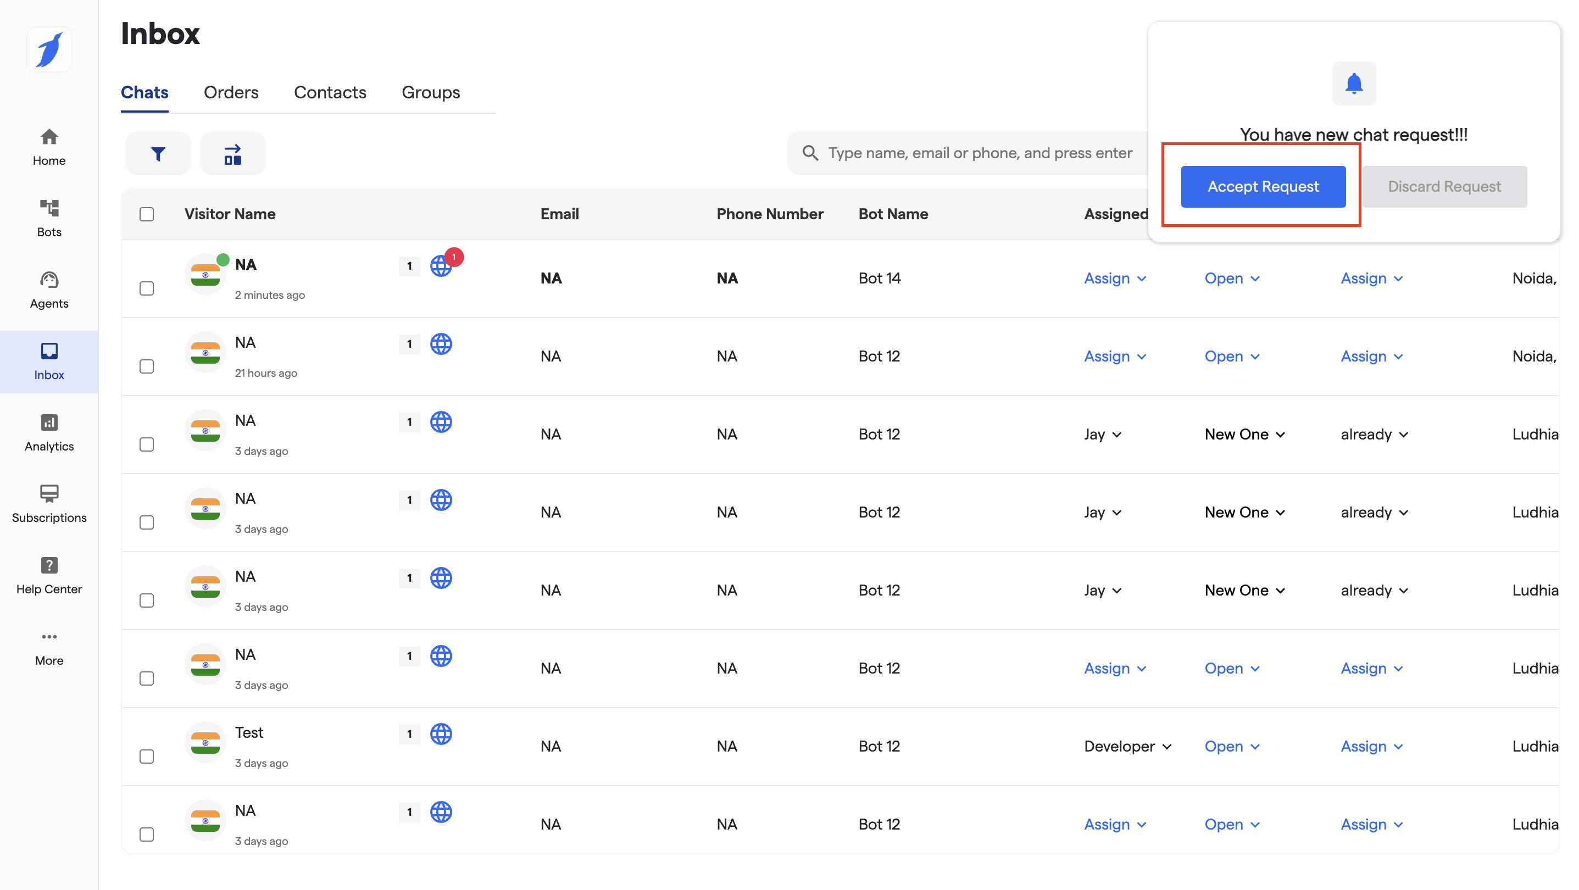Open Analytics from the sidebar
The width and height of the screenshot is (1579, 890).
click(49, 432)
